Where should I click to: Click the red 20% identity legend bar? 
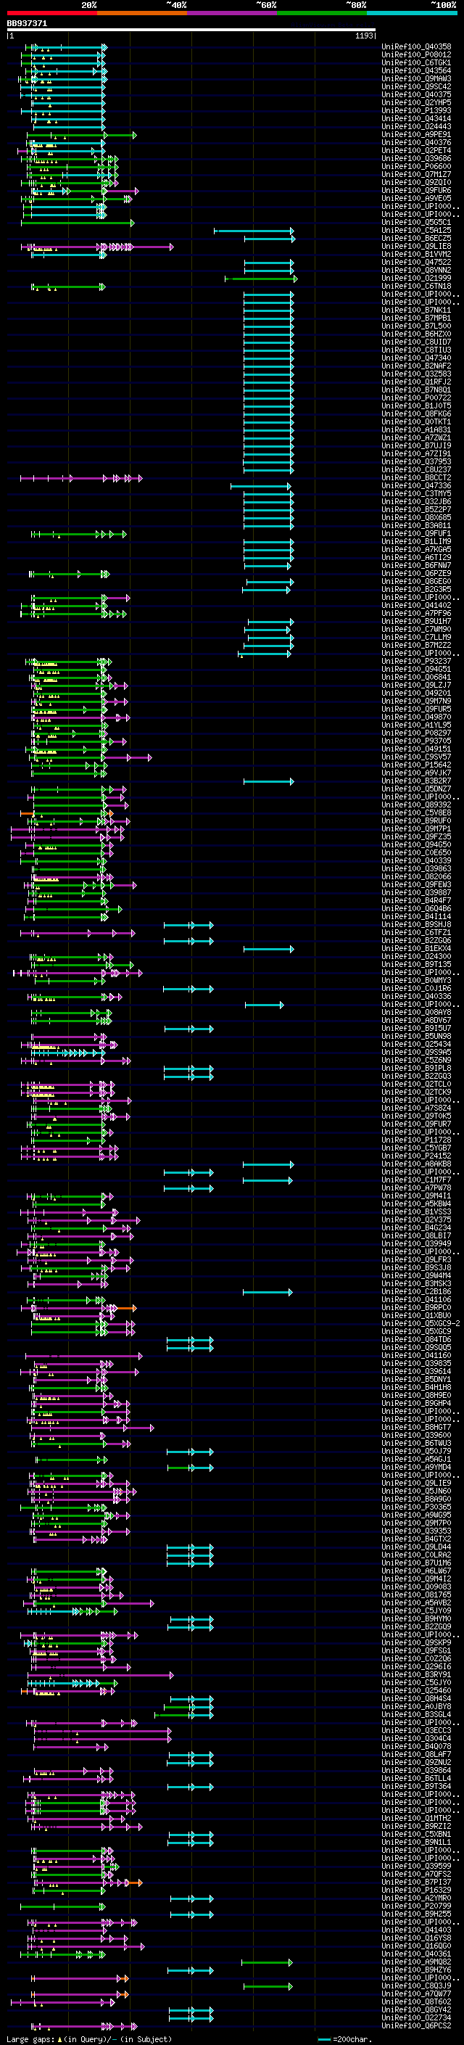(x=51, y=13)
